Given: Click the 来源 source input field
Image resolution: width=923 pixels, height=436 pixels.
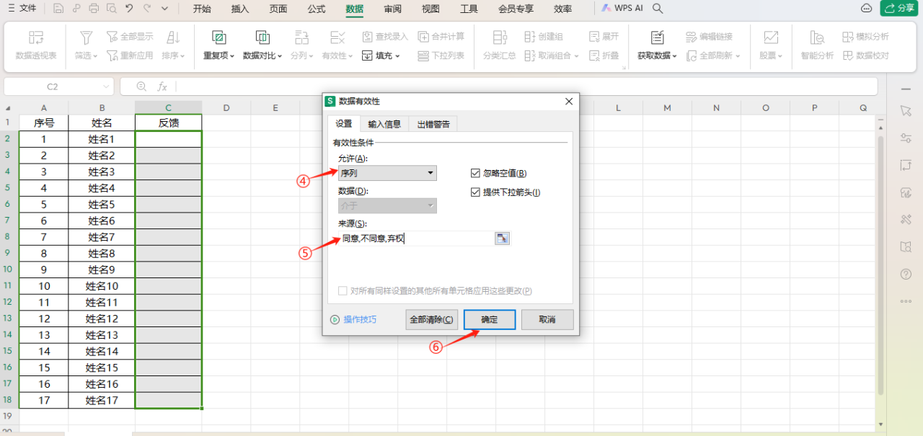Looking at the screenshot, I should pos(415,239).
